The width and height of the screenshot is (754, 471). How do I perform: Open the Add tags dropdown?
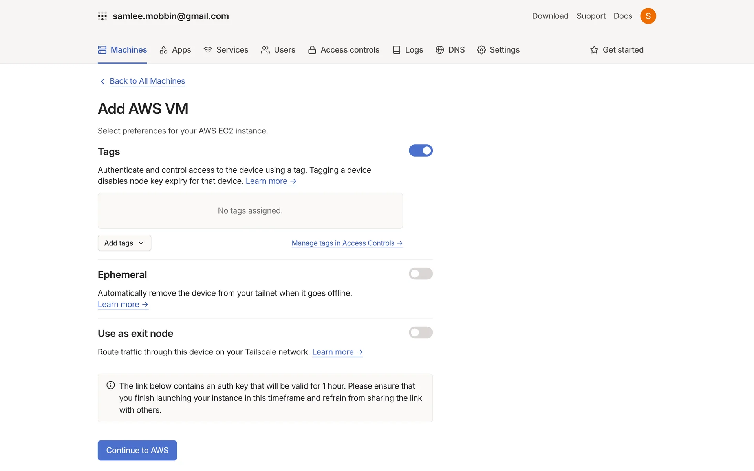124,243
